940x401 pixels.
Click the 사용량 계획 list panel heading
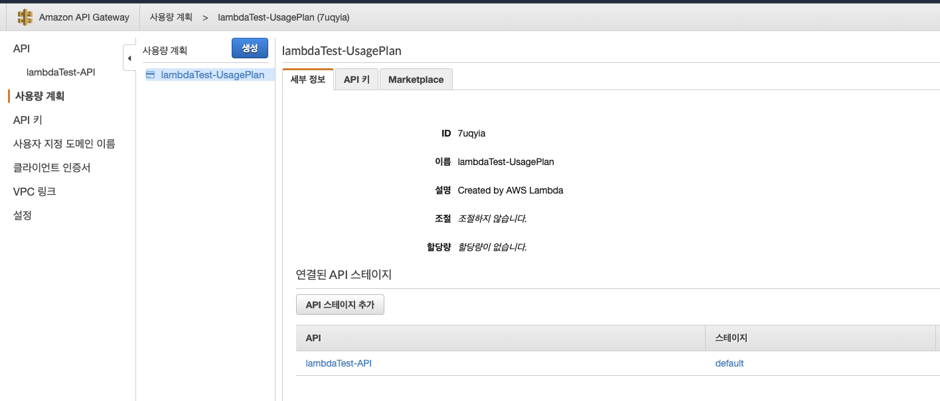tap(165, 50)
